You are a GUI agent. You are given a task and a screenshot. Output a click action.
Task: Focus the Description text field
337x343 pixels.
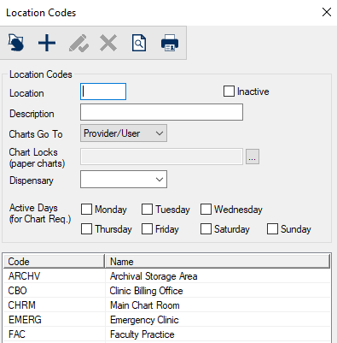pos(161,112)
